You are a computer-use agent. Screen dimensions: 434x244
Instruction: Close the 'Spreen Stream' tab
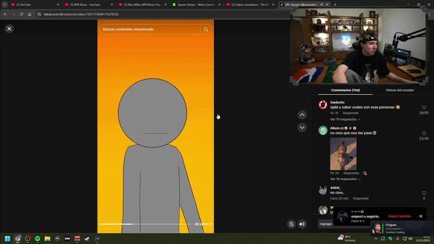220,5
